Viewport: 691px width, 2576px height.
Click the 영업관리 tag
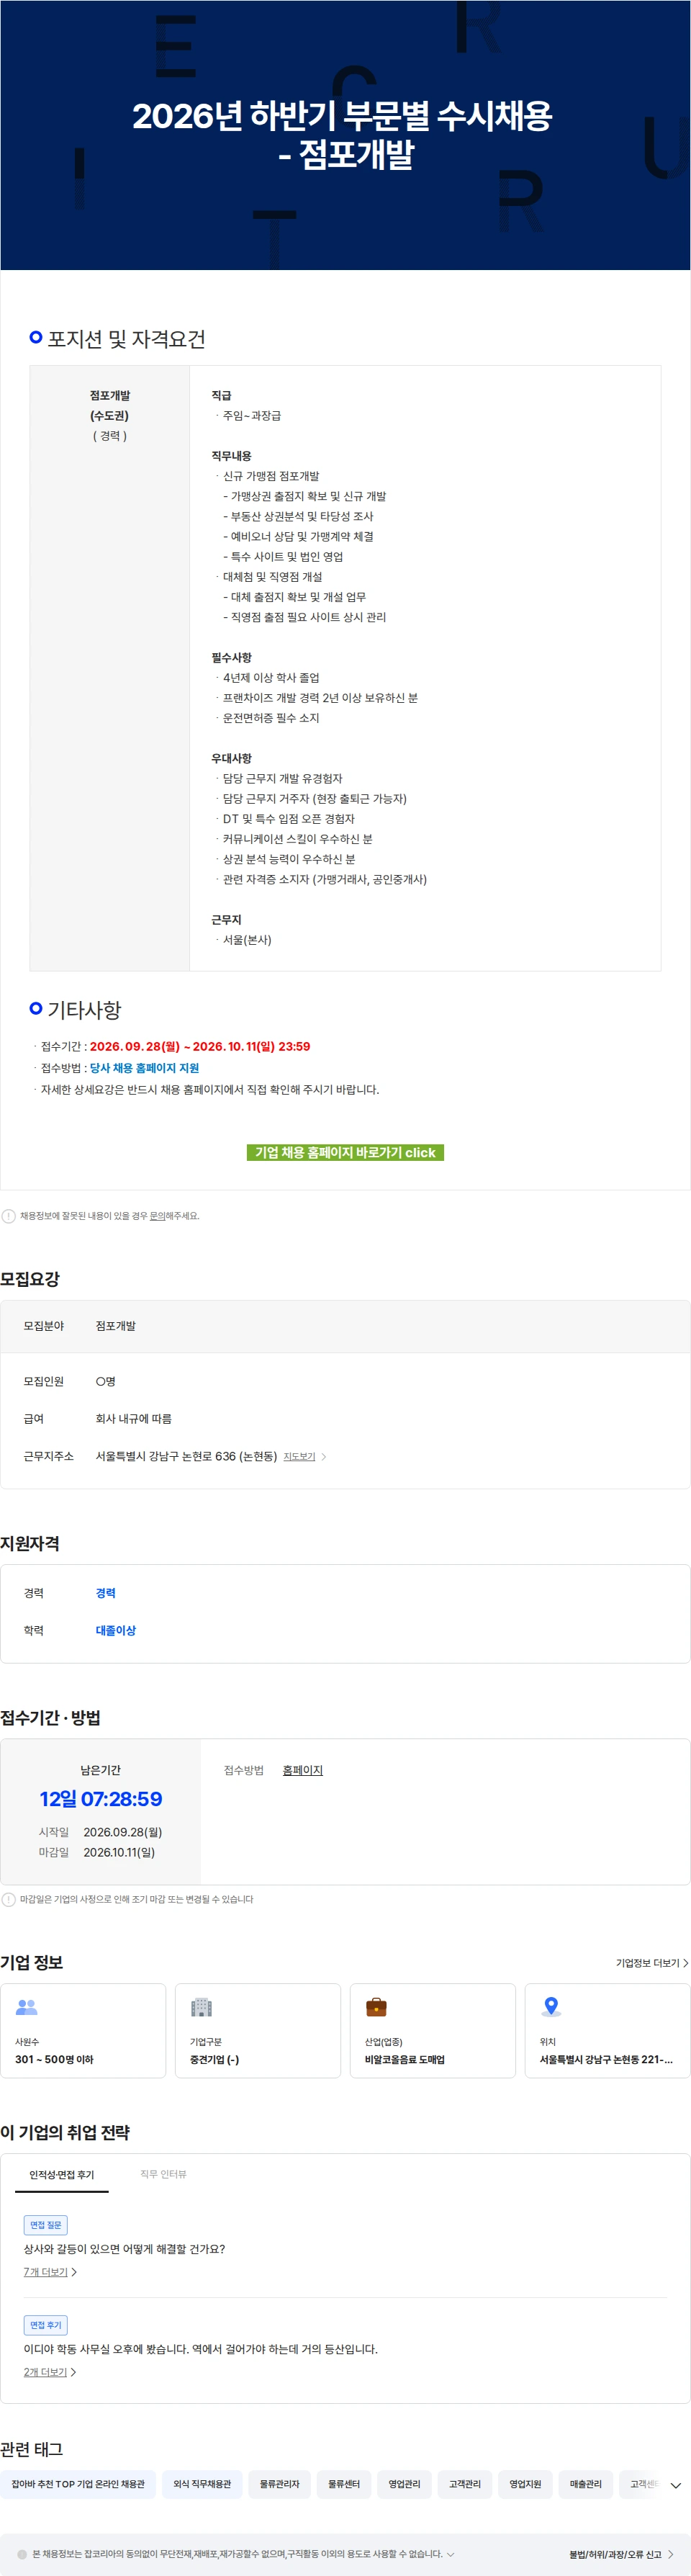pos(405,2484)
